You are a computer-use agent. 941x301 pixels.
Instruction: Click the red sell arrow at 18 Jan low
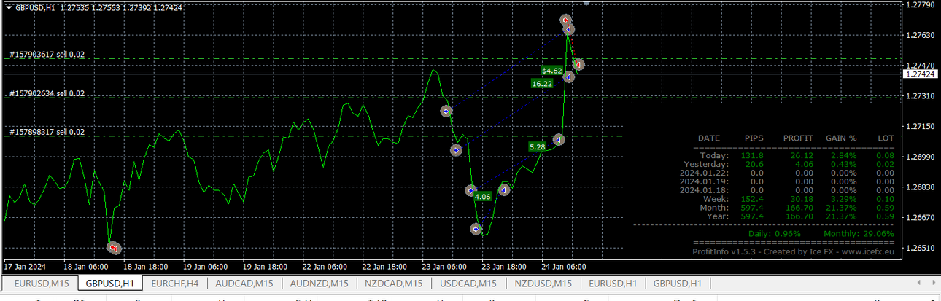[x=114, y=248]
